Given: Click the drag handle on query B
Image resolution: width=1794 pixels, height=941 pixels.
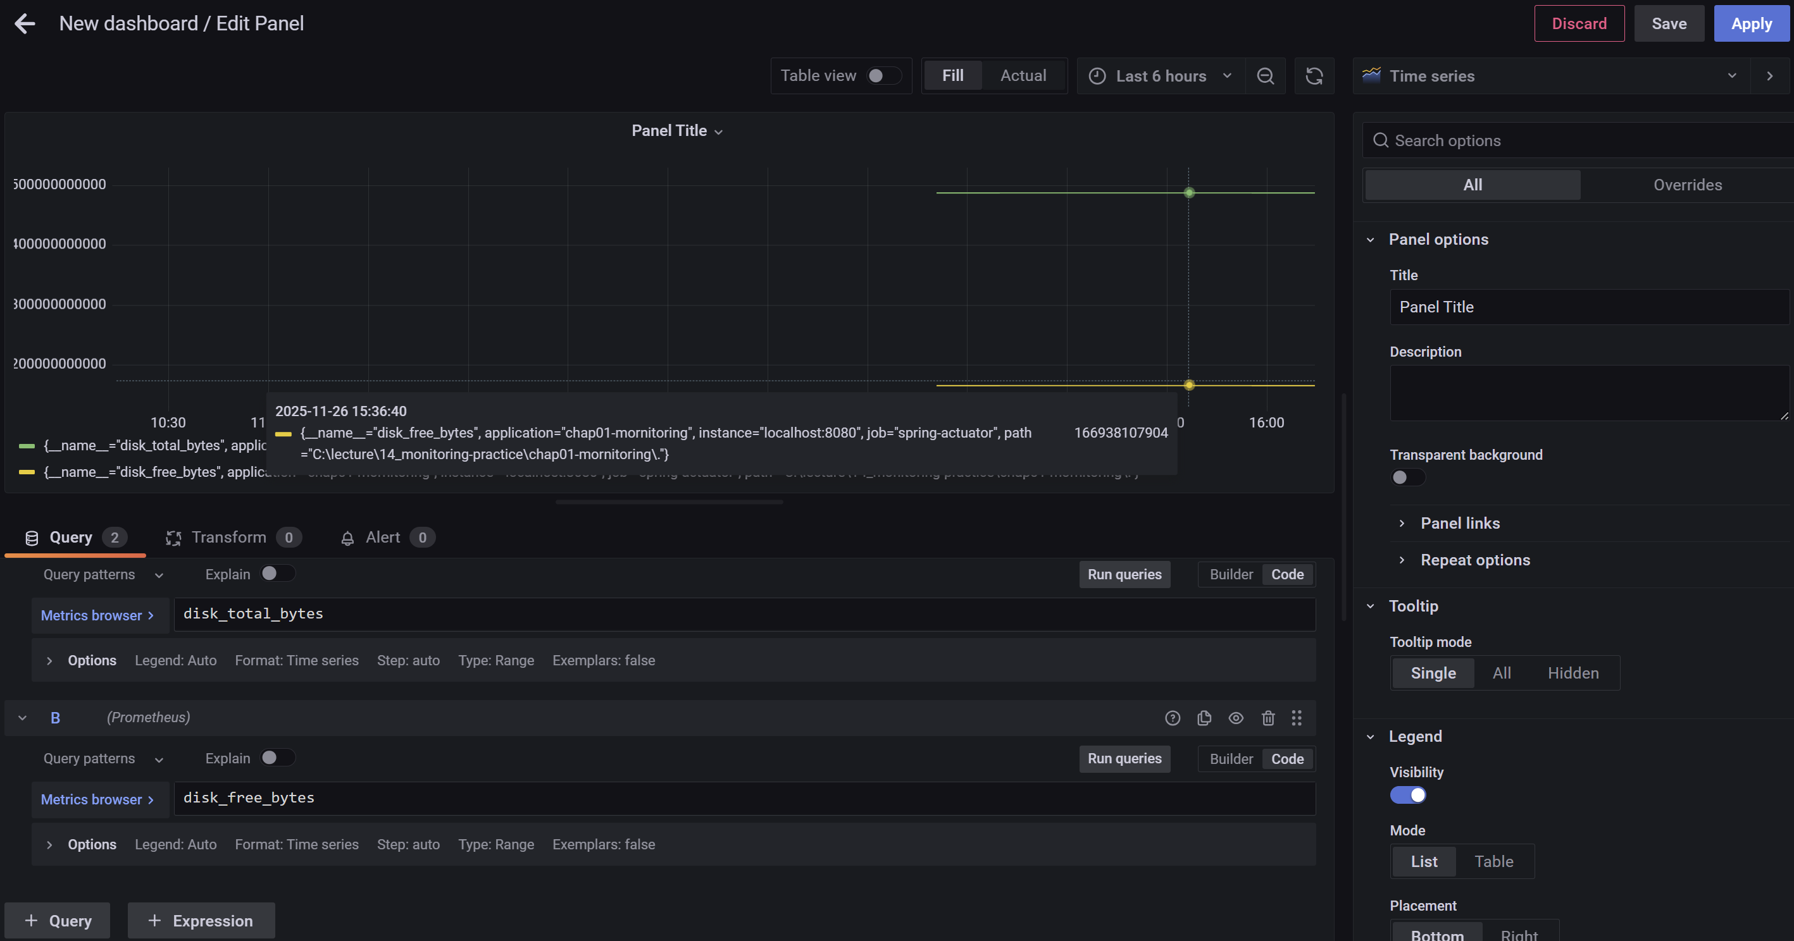Looking at the screenshot, I should (1297, 718).
